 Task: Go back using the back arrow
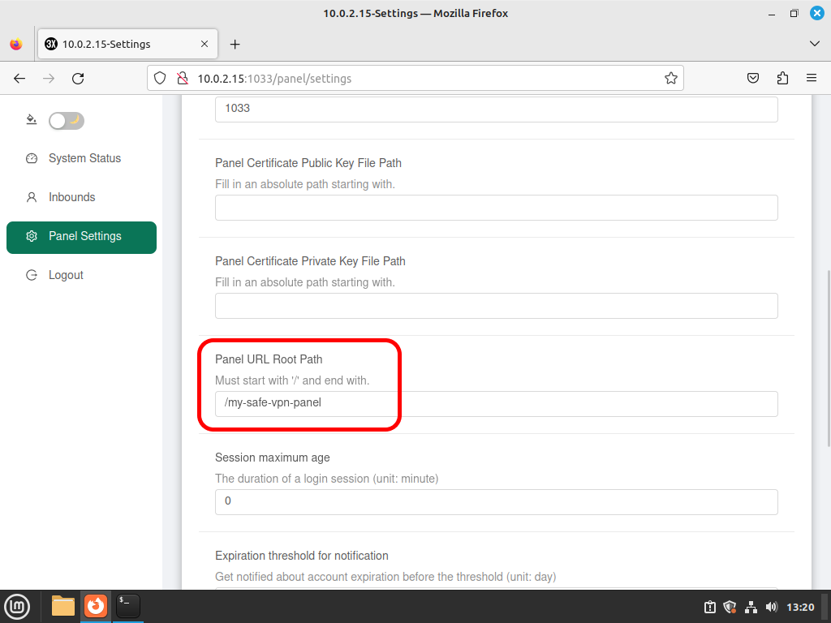(19, 79)
